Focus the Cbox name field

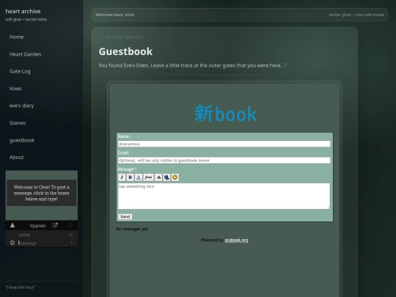click(x=42, y=235)
